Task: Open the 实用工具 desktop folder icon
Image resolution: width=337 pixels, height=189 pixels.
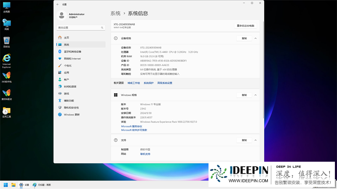Action: coord(6,112)
